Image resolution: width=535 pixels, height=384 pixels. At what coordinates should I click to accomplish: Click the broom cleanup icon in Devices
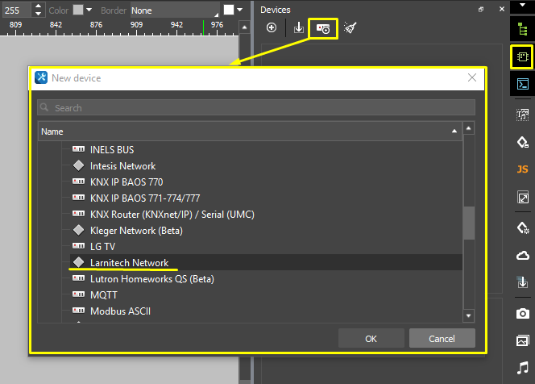pos(350,28)
